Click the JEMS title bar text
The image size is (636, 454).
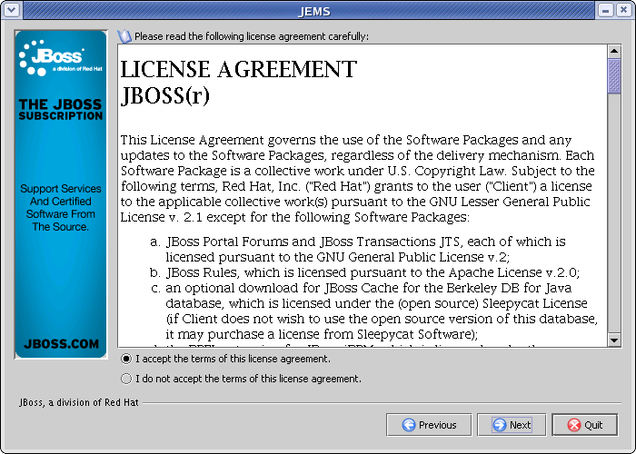[x=314, y=11]
